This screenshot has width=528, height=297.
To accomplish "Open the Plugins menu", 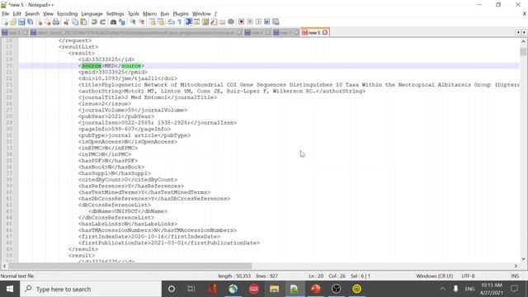I will tap(181, 14).
